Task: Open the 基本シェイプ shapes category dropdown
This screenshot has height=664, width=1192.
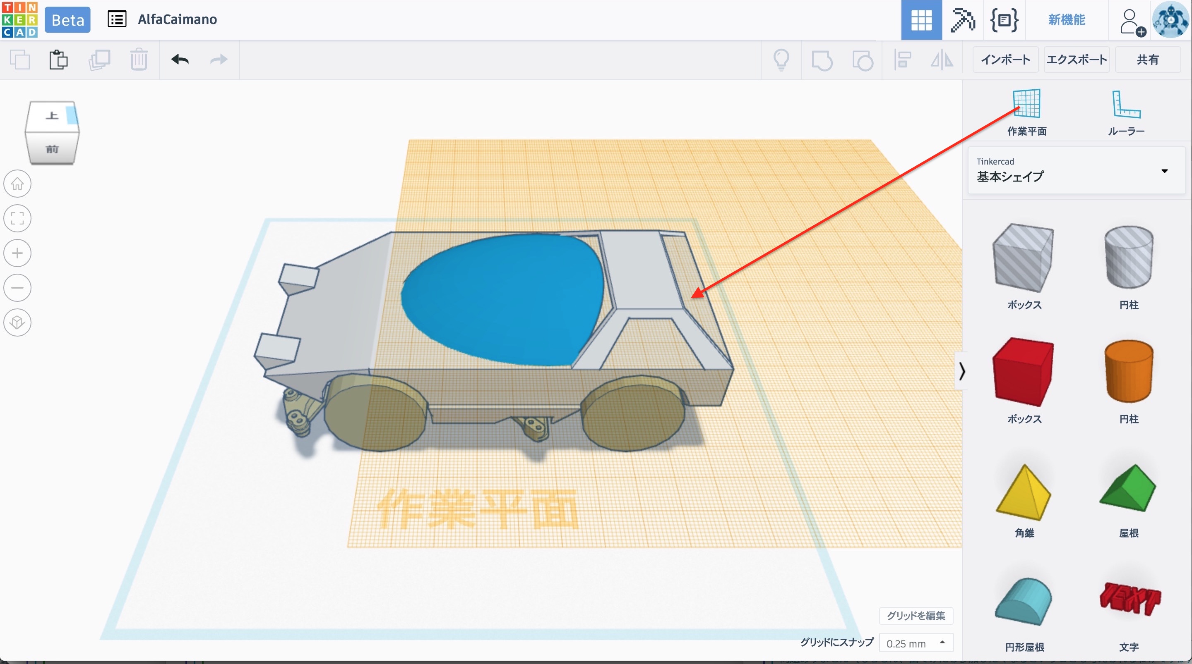Action: 1076,171
